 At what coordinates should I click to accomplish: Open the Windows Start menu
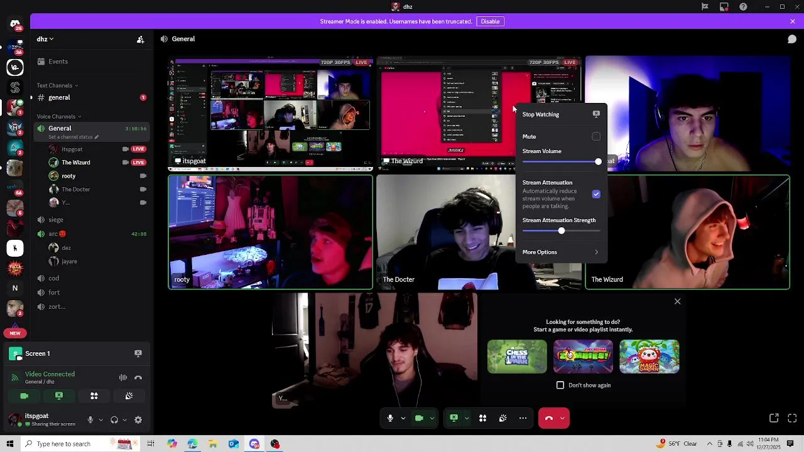9,444
